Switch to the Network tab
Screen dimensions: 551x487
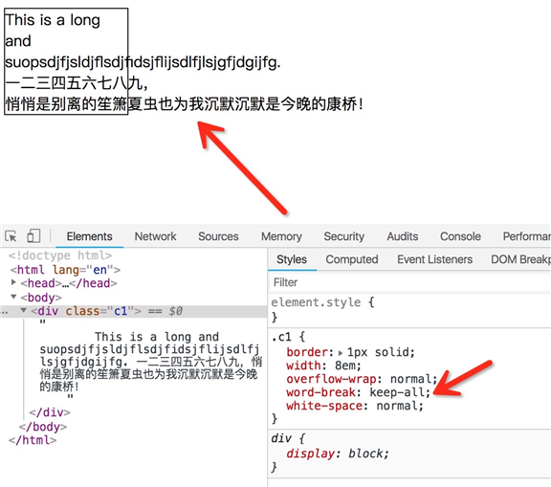(x=155, y=236)
